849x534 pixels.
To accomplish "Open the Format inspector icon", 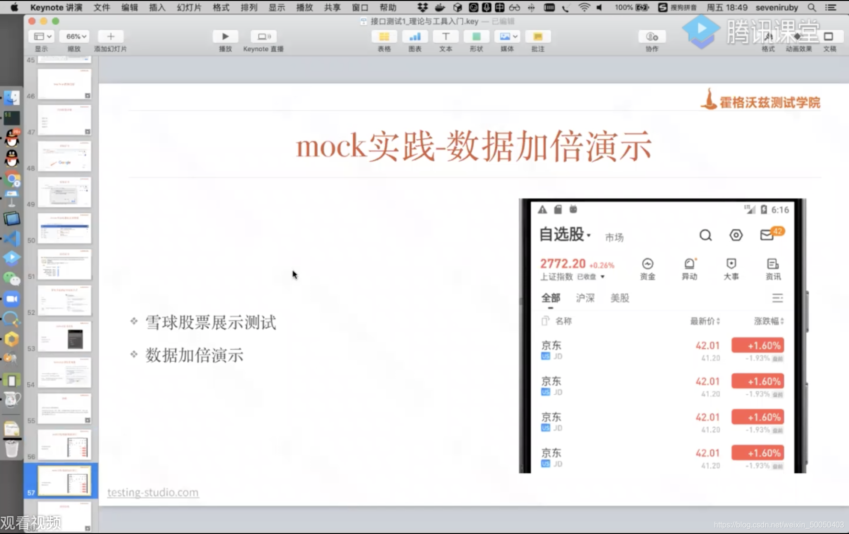I will [768, 37].
